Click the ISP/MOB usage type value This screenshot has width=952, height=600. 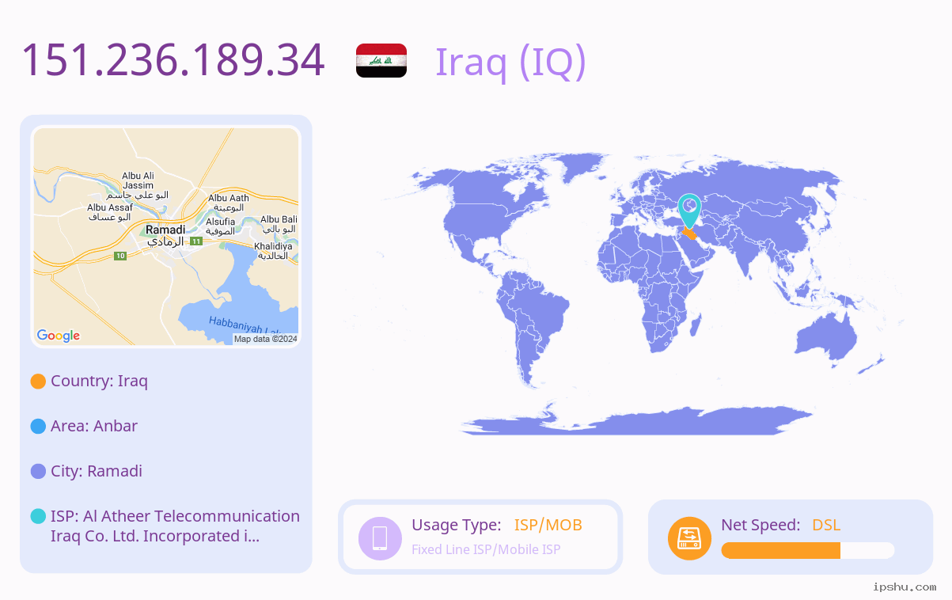(x=548, y=525)
